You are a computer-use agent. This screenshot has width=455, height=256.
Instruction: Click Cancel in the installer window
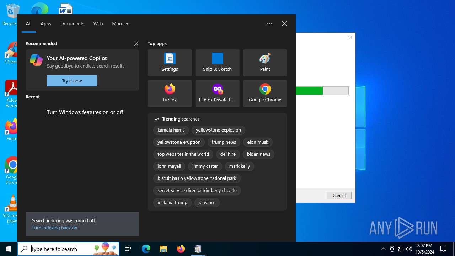339,195
